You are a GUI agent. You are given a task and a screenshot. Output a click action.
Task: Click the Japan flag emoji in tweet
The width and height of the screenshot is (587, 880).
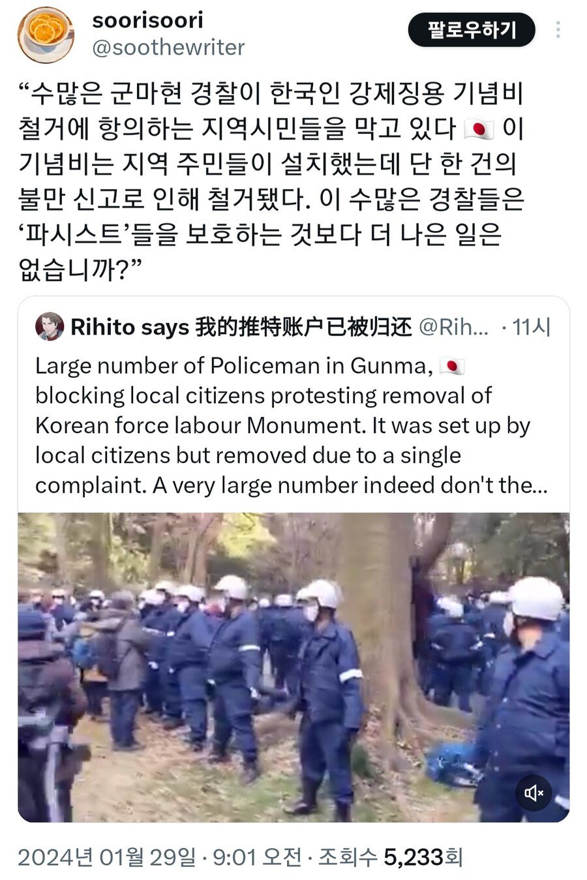pos(479,130)
